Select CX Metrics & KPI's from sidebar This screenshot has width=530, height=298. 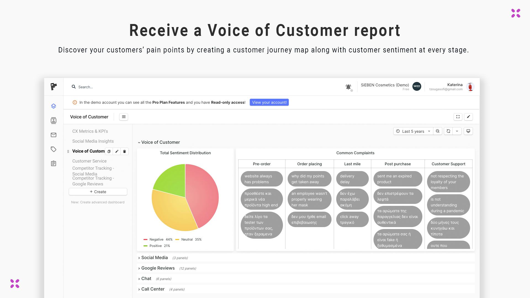pyautogui.click(x=90, y=131)
